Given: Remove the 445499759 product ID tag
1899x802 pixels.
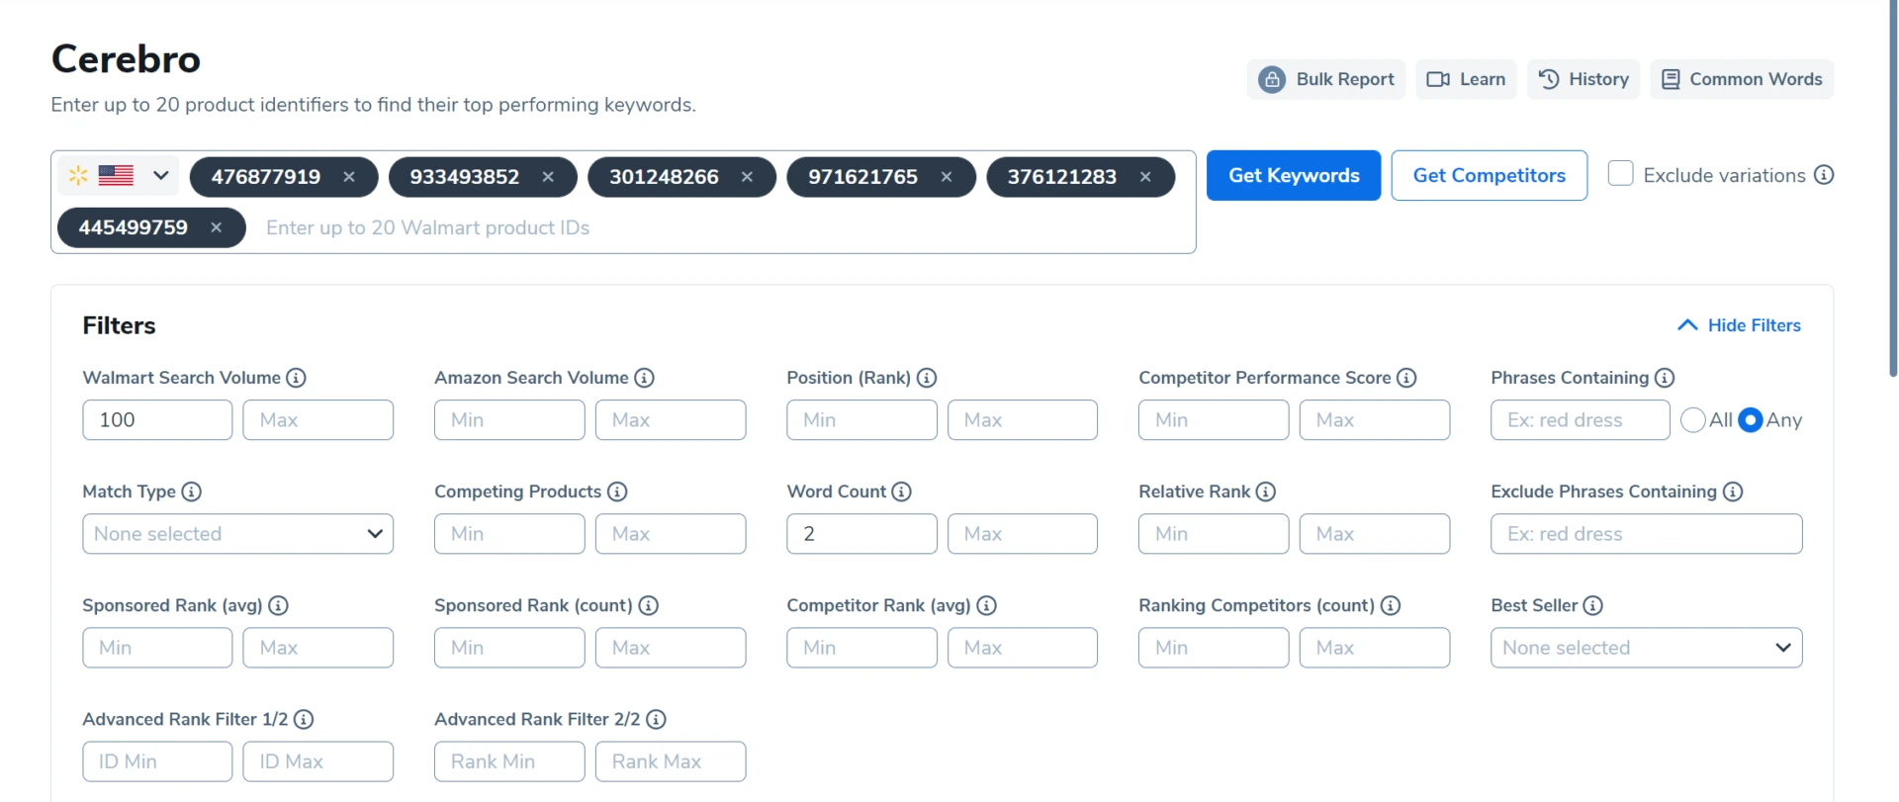Looking at the screenshot, I should coord(216,227).
